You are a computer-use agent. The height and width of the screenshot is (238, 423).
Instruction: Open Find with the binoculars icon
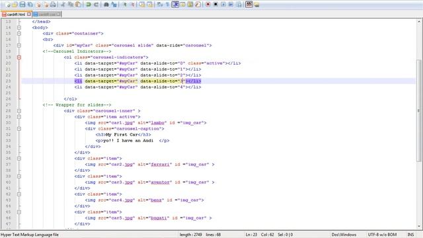106,5
